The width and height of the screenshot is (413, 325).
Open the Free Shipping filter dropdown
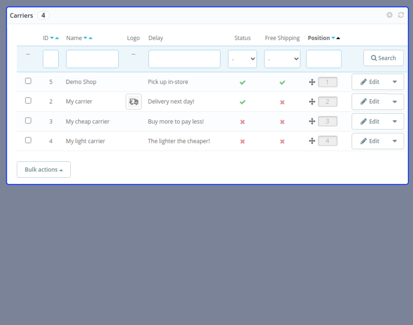(x=282, y=59)
